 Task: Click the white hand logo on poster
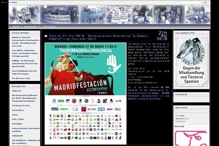(113, 64)
